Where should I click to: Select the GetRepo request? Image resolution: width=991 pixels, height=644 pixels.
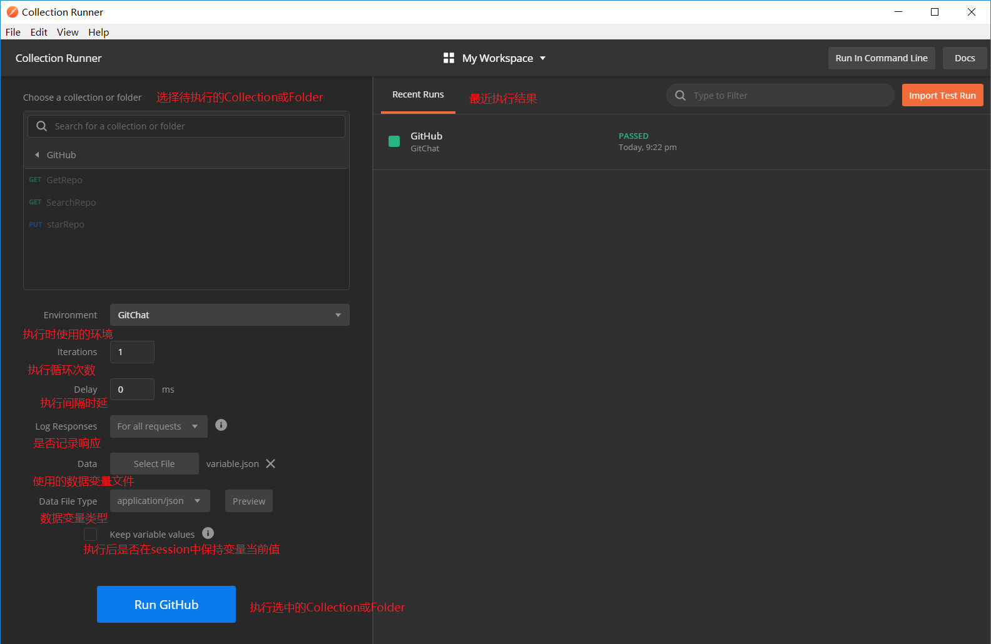coord(186,180)
